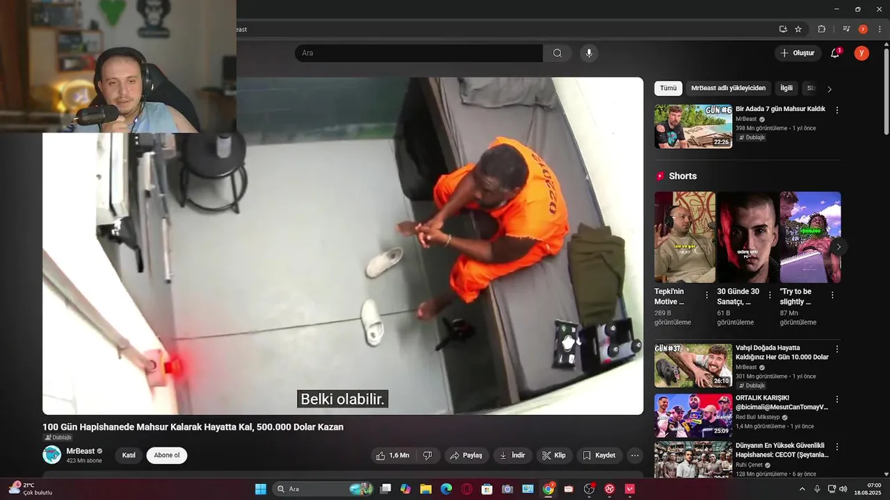Select the İlgili filter chip
Image resolution: width=890 pixels, height=500 pixels.
click(x=786, y=88)
